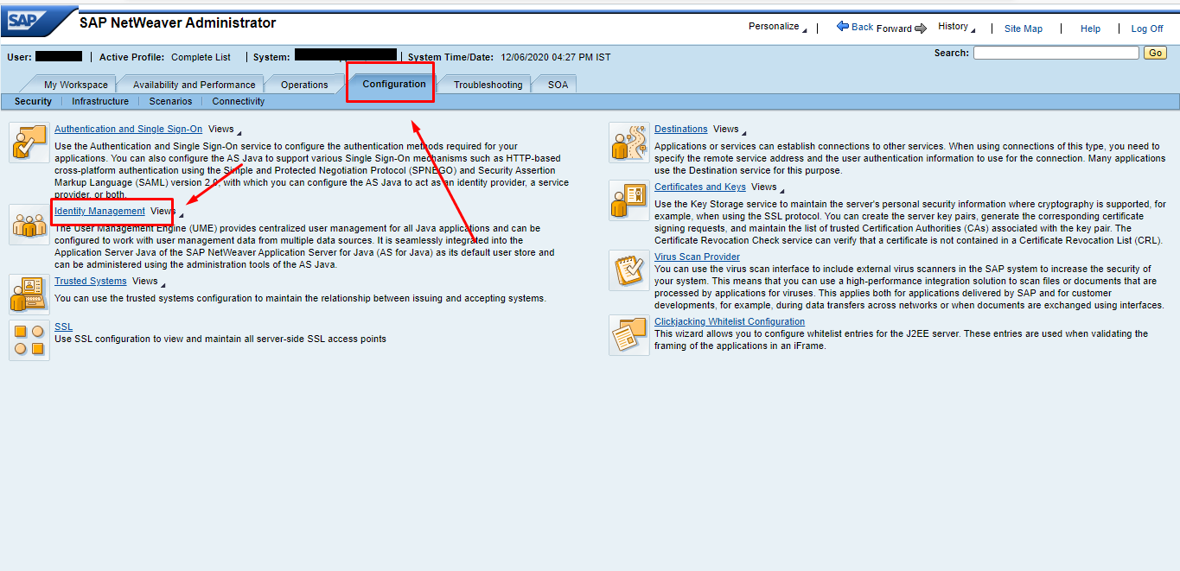Open the Availability and Performance tab
This screenshot has height=571, width=1180.
194,85
